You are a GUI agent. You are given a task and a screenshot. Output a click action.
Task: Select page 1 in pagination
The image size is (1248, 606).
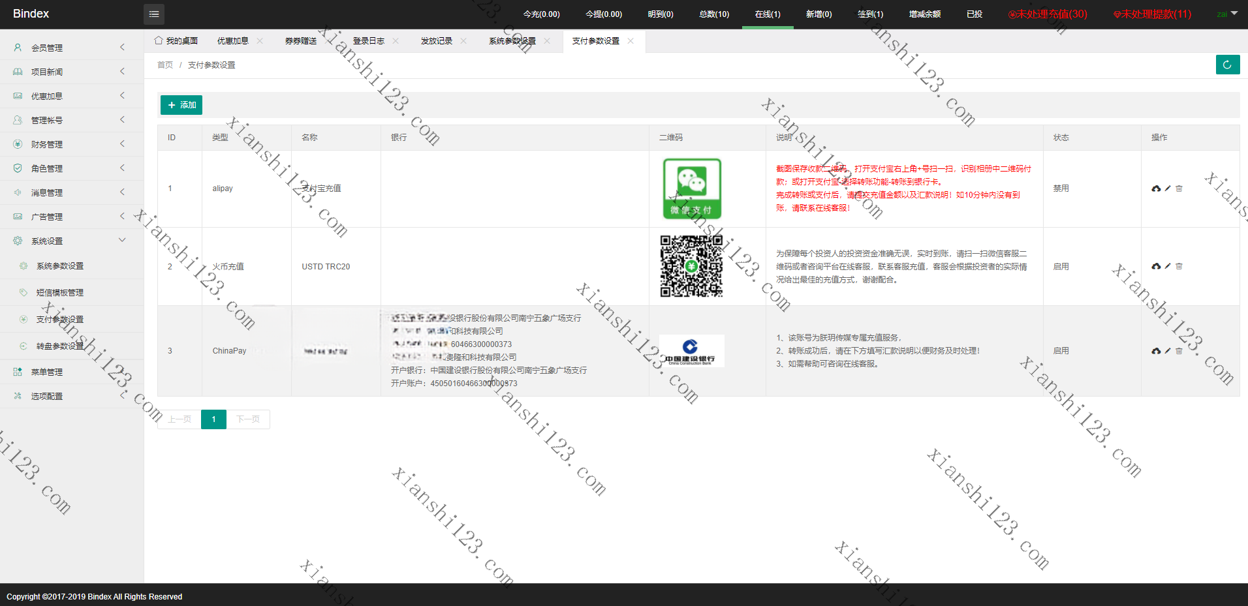(213, 419)
